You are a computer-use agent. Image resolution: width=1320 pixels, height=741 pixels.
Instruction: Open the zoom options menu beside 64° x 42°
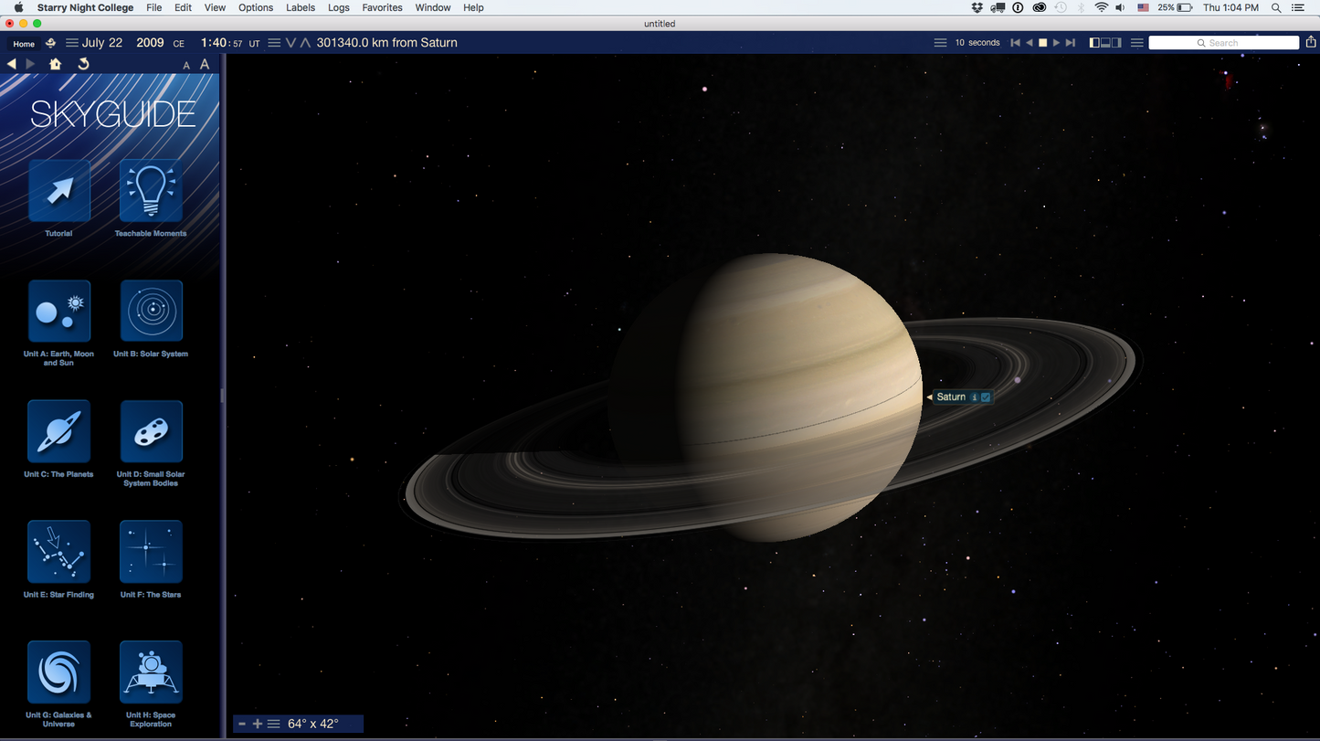[273, 724]
